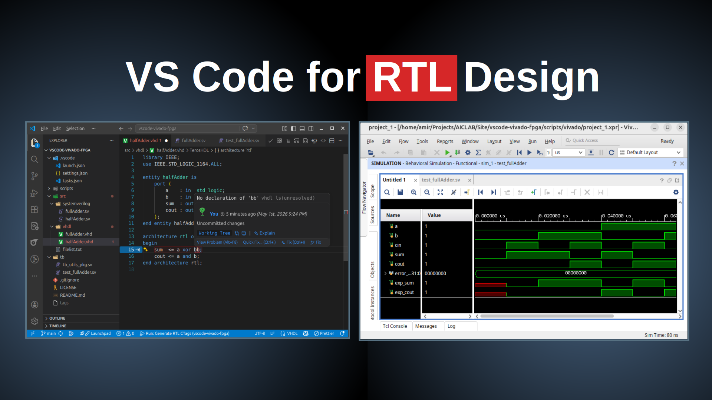Collapse the systemverilog folder

pyautogui.click(x=52, y=204)
